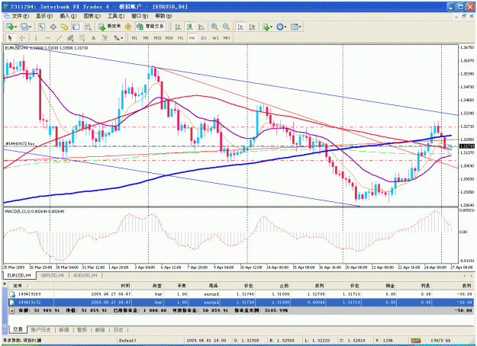Open the 帮助 (Help) menu
477x346 pixels.
tap(163, 16)
